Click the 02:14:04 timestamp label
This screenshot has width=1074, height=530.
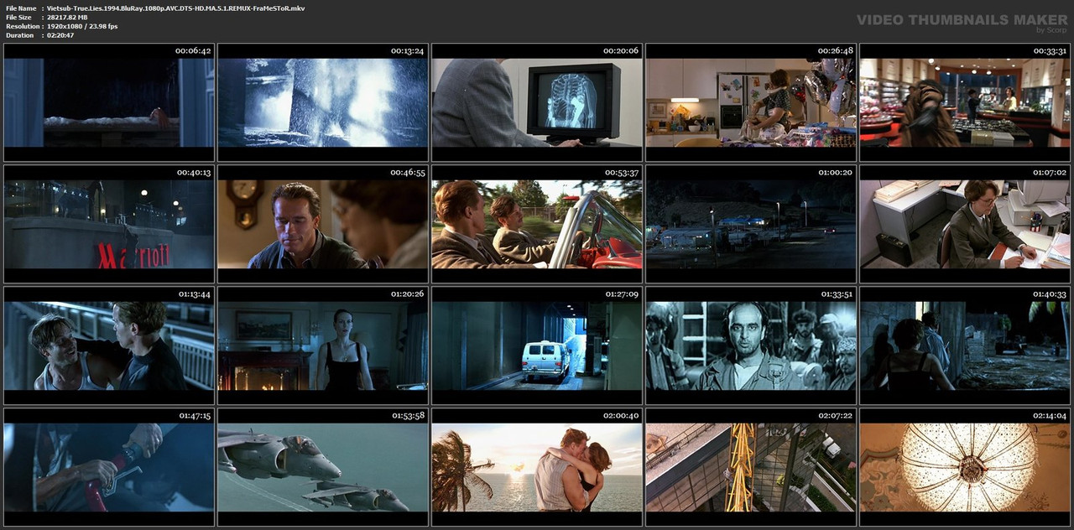[x=1048, y=416]
